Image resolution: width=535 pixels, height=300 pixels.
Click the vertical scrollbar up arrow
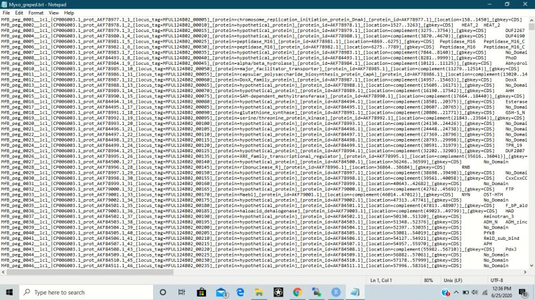tap(531, 20)
